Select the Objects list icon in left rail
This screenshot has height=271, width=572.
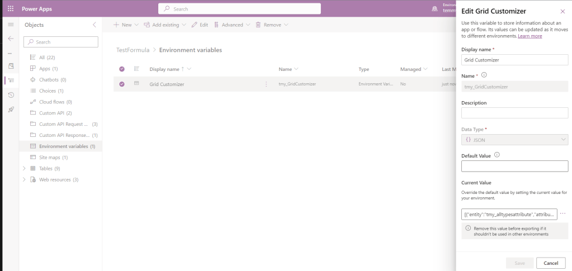click(x=11, y=80)
